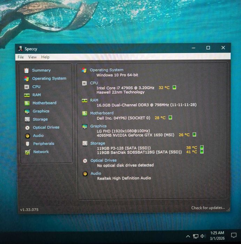Click green status indicator next to GPU 26 °C
Screen dimensions: 241x244
pos(194,134)
